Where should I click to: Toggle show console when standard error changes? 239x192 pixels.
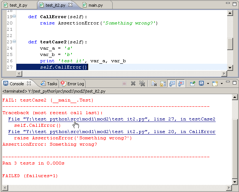(x=181, y=83)
